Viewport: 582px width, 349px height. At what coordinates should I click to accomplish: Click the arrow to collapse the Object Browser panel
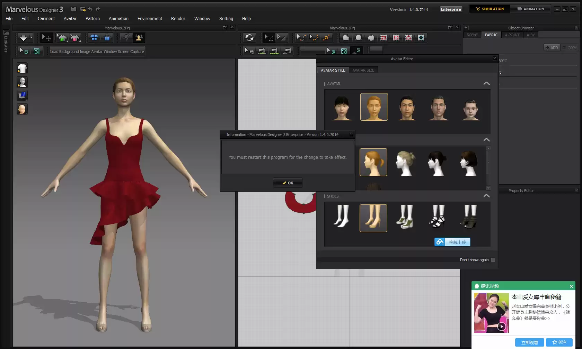(x=466, y=28)
